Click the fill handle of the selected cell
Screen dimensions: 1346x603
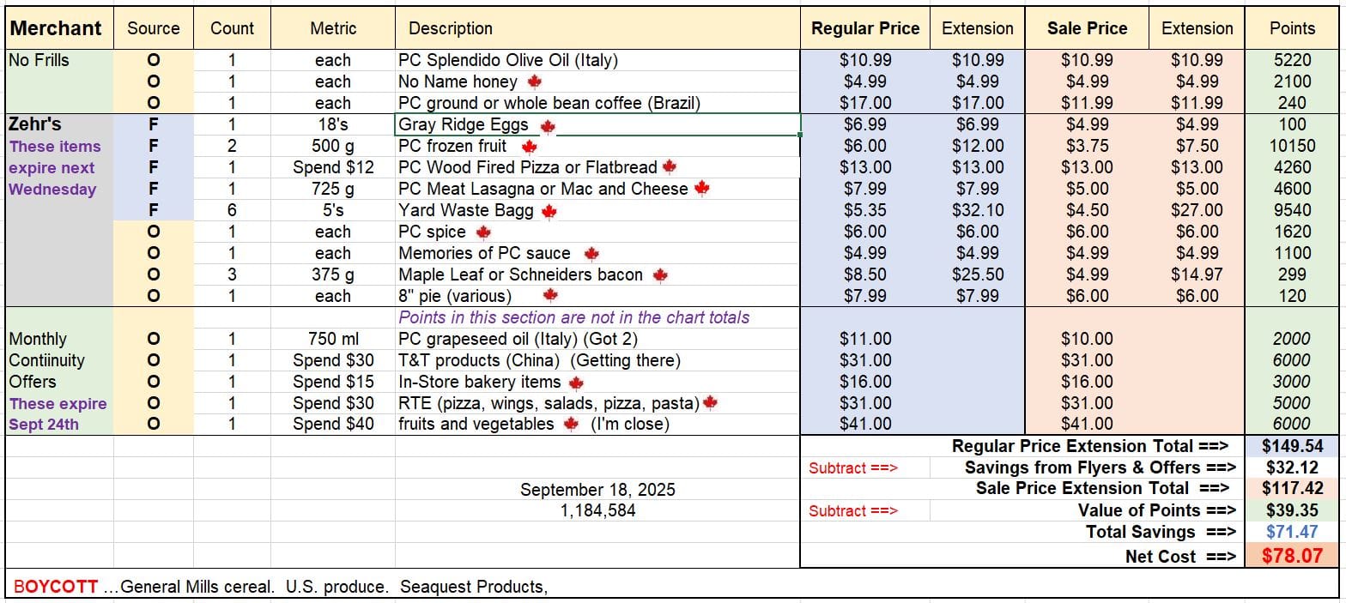(800, 135)
